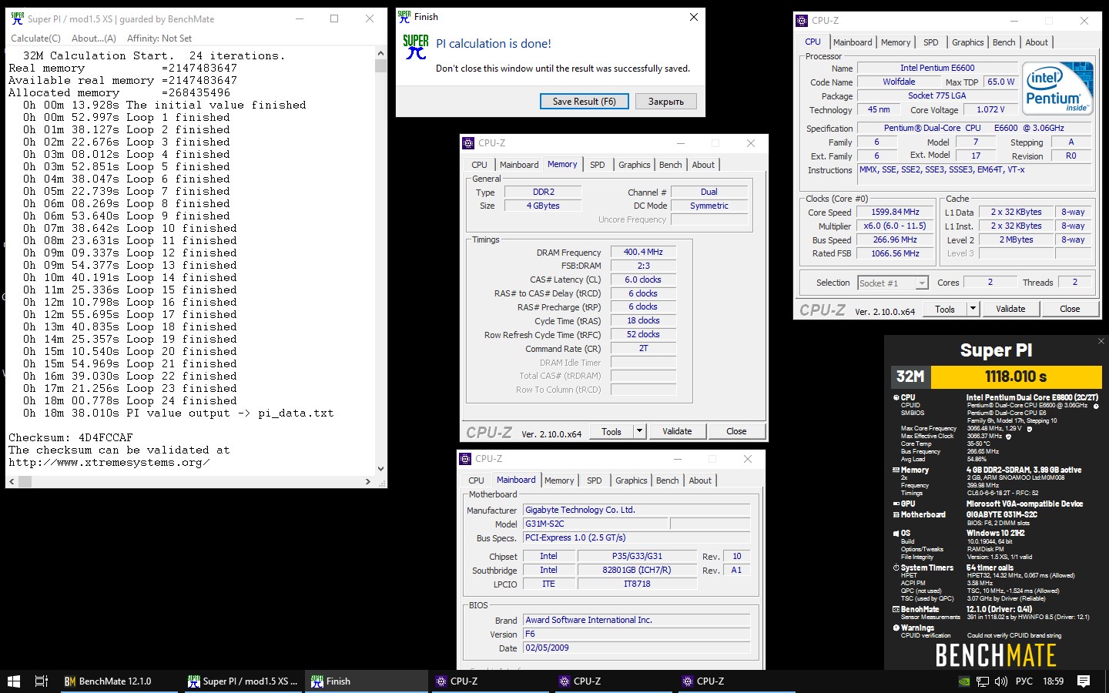Viewport: 1109px width, 693px height.
Task: Click the up arrow of Super PI's vertical scrollbar
Action: tap(380, 53)
